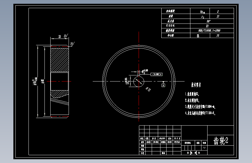252x163 pixels.
Task: Select the Ø12 bore dimension label
Action: point(148,89)
